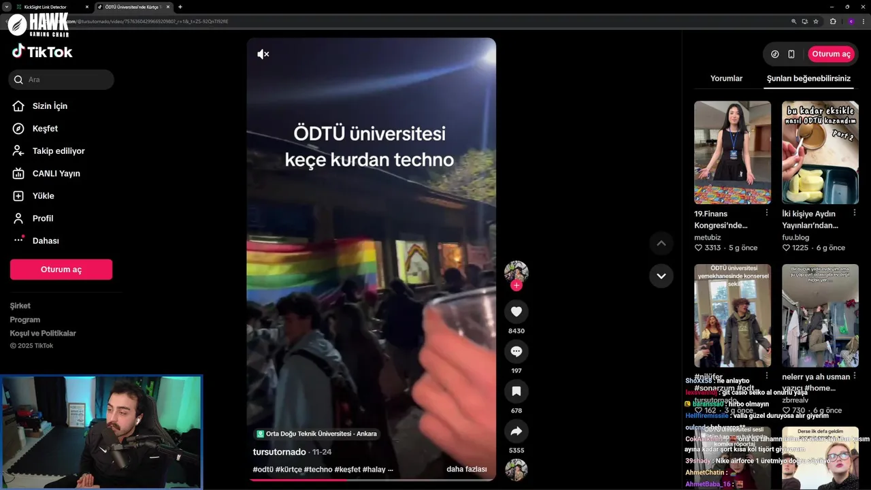Click the #odtü hashtag
The width and height of the screenshot is (871, 490).
tap(263, 470)
